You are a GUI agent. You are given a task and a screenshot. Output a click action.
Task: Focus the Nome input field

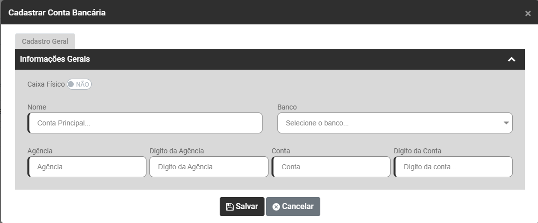pos(145,123)
